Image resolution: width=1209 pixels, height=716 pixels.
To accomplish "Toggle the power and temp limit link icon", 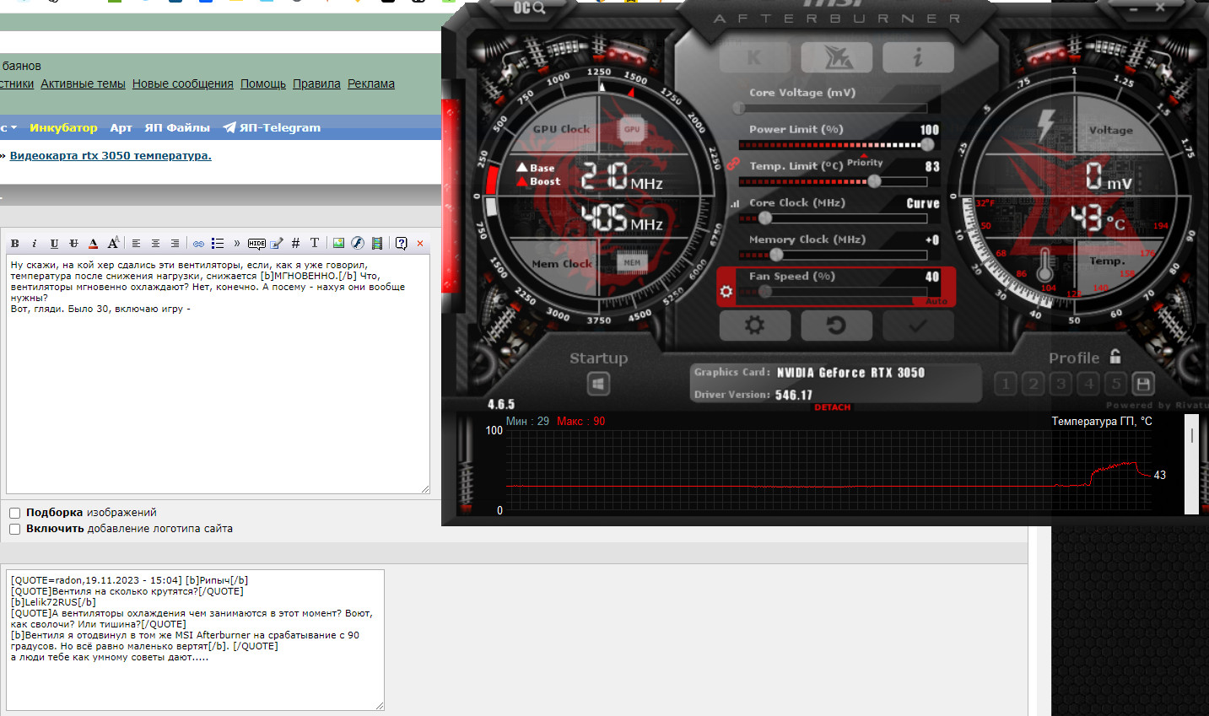I will 732,164.
